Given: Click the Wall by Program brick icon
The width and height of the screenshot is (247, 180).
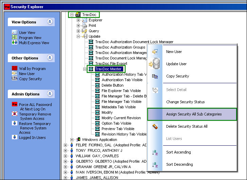Looking at the screenshot, I should pos(15,68).
